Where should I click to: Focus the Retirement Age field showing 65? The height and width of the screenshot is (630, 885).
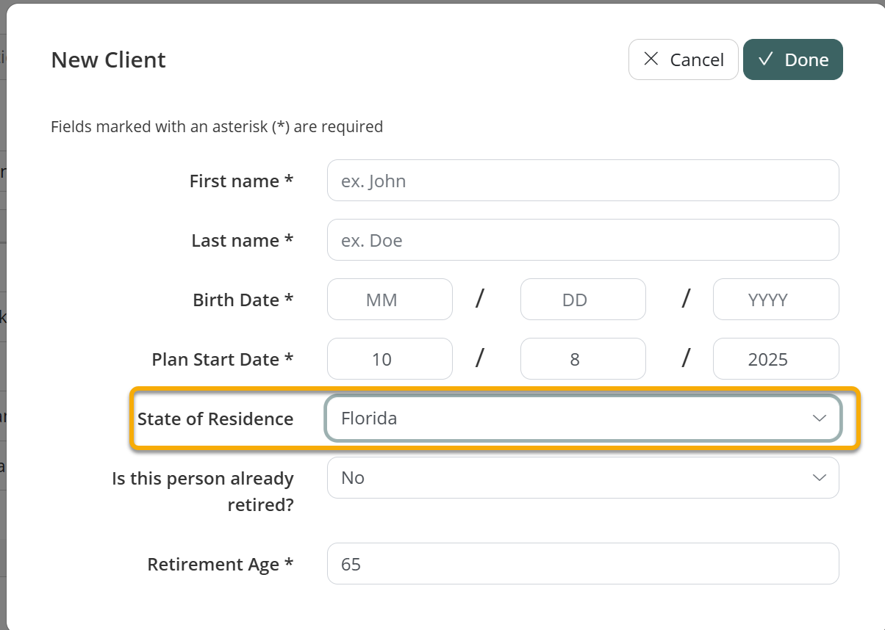pyautogui.click(x=582, y=564)
